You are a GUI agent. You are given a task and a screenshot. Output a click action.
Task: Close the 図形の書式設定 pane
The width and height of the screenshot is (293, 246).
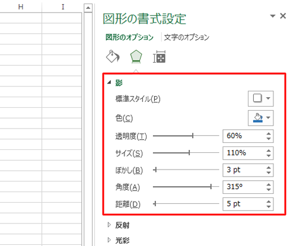(283, 16)
